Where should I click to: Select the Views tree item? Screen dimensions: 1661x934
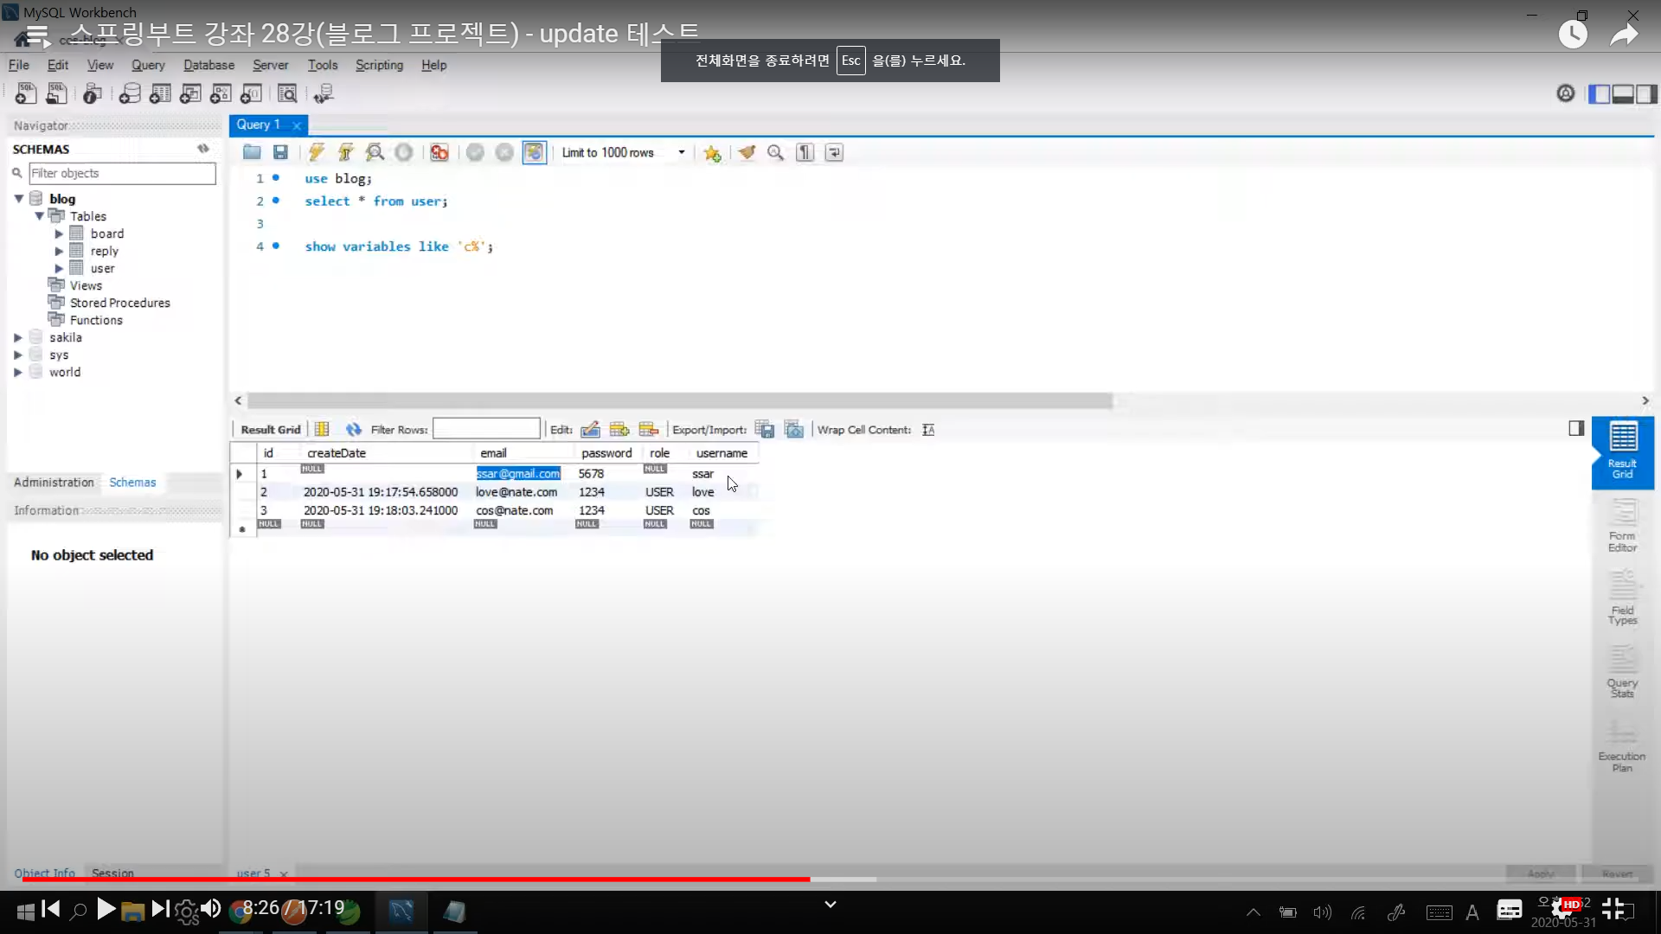click(x=86, y=285)
